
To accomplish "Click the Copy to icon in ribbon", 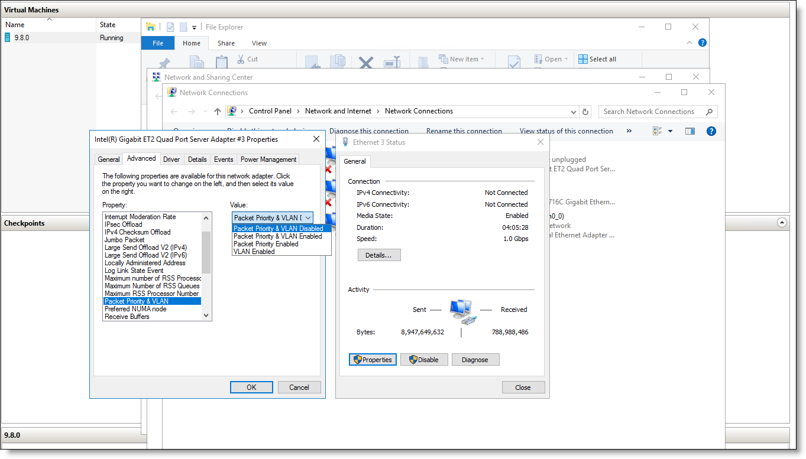I will click(338, 62).
